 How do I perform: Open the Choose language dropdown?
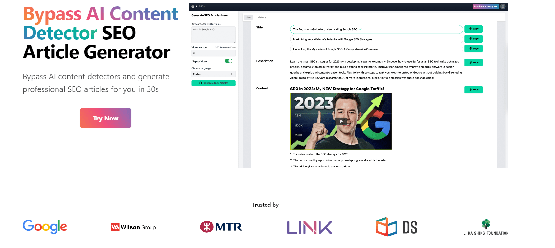213,74
